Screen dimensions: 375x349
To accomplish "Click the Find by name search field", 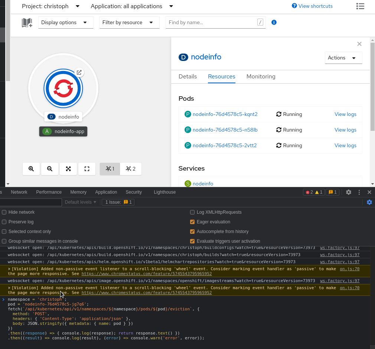I will coord(212,23).
